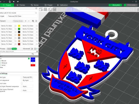
Task: Open the Calibration tab
Action: [x=62, y=5]
